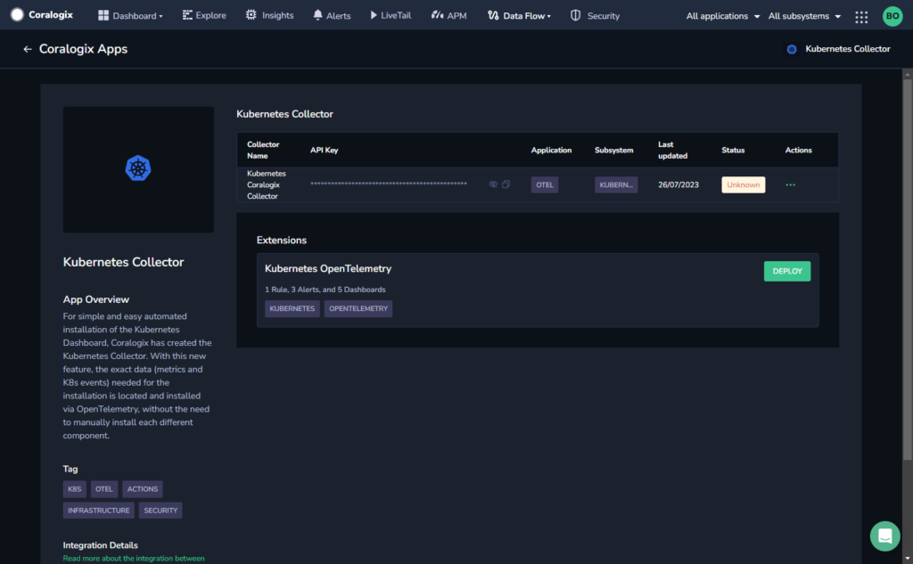Image resolution: width=913 pixels, height=564 pixels.
Task: Click the KUBERN... subsystem tag
Action: pos(616,184)
